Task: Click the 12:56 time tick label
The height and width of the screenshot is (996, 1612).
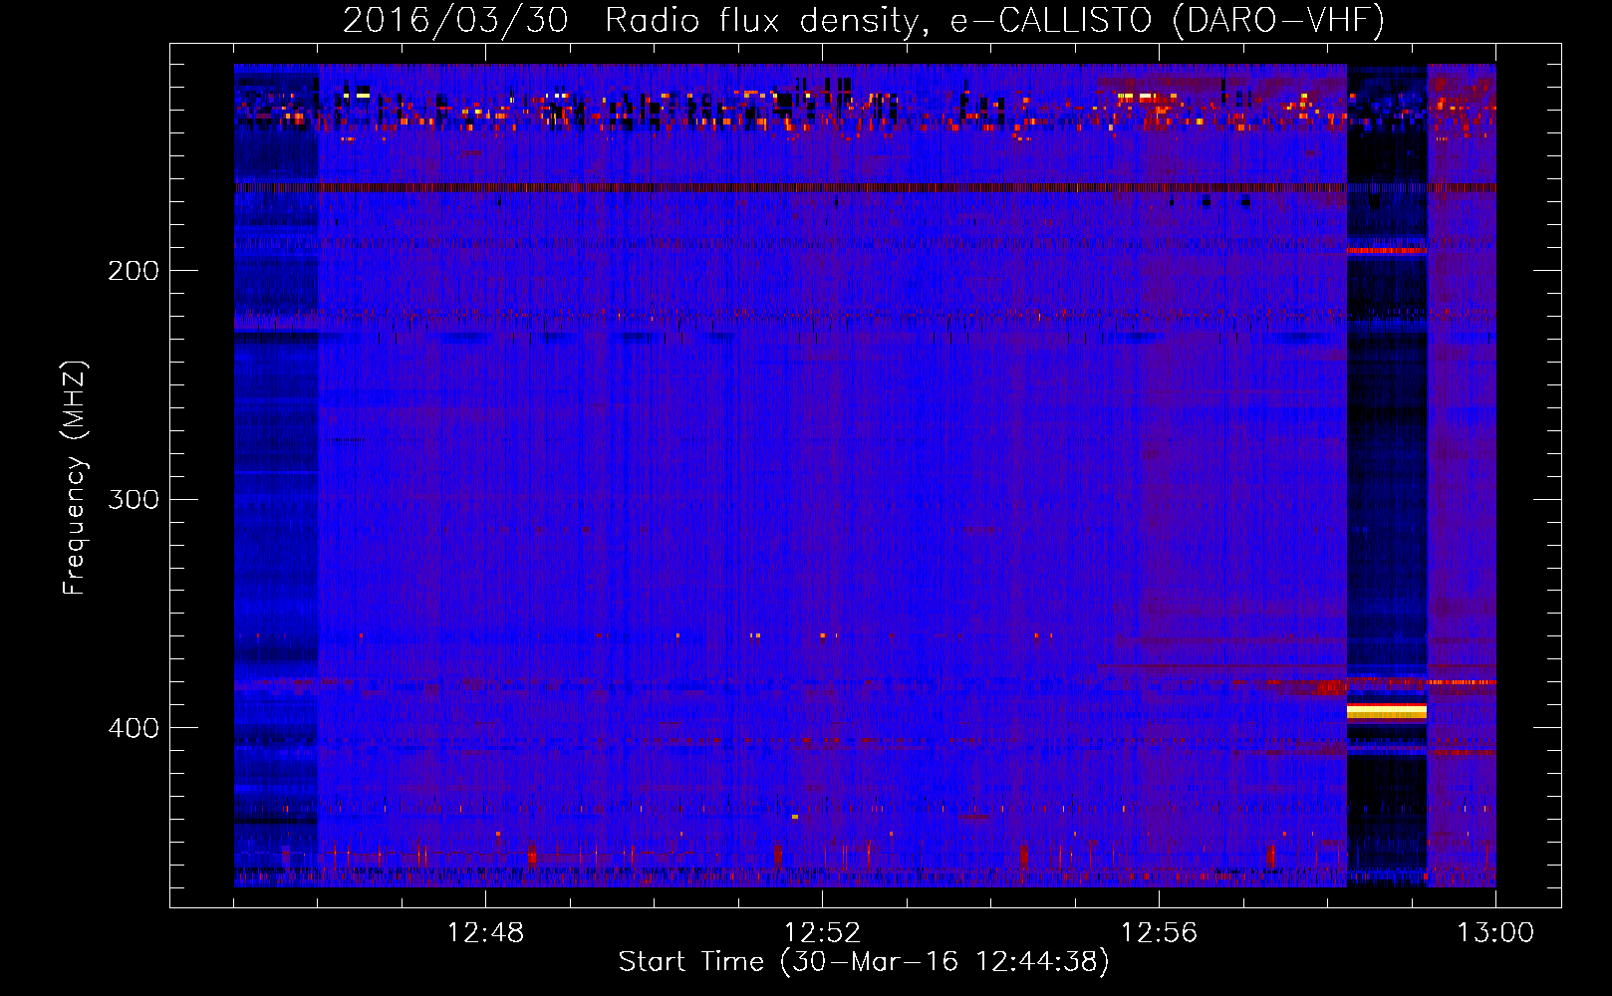Action: 1159,933
